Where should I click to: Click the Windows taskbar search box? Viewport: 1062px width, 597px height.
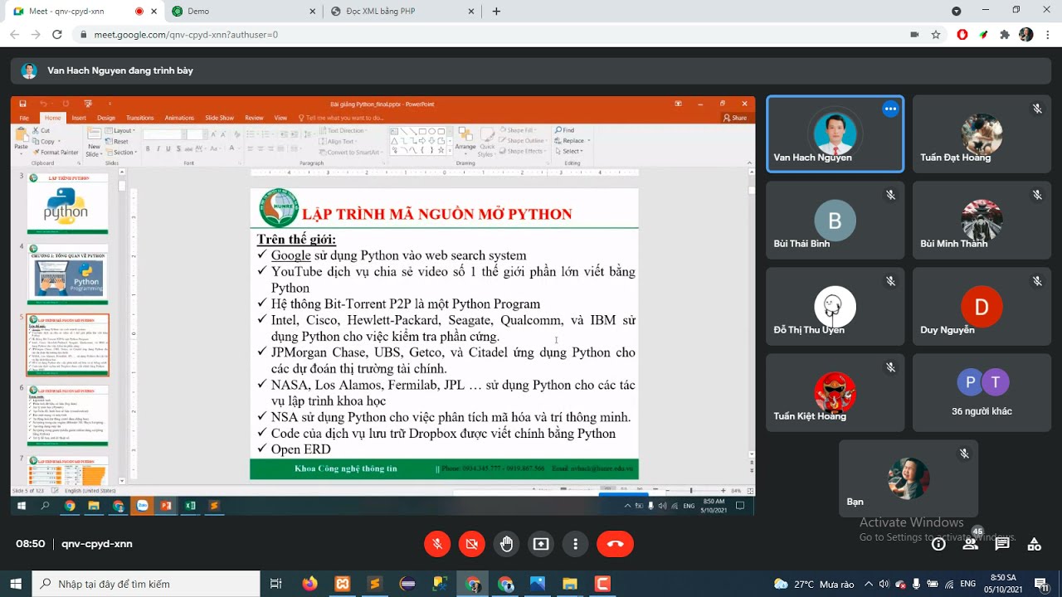147,584
